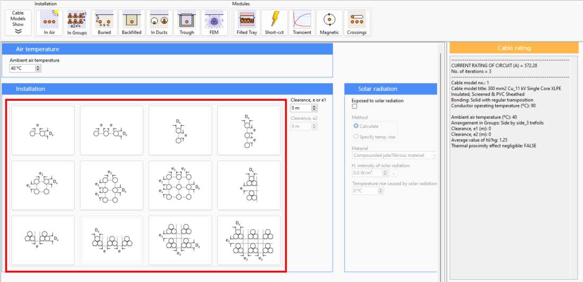Image resolution: width=583 pixels, height=282 pixels.
Task: Choose the Backfilled installation type
Action: tap(131, 23)
